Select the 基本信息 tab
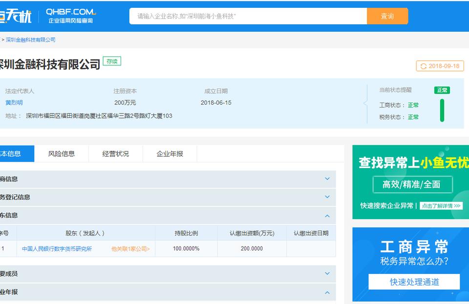The height and width of the screenshot is (304, 469). tap(12, 153)
